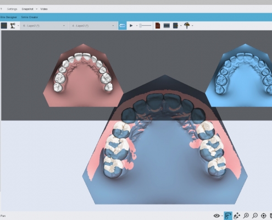272x220 pixels.
Task: Zoom out with the minus magnifier
Action: point(255,216)
